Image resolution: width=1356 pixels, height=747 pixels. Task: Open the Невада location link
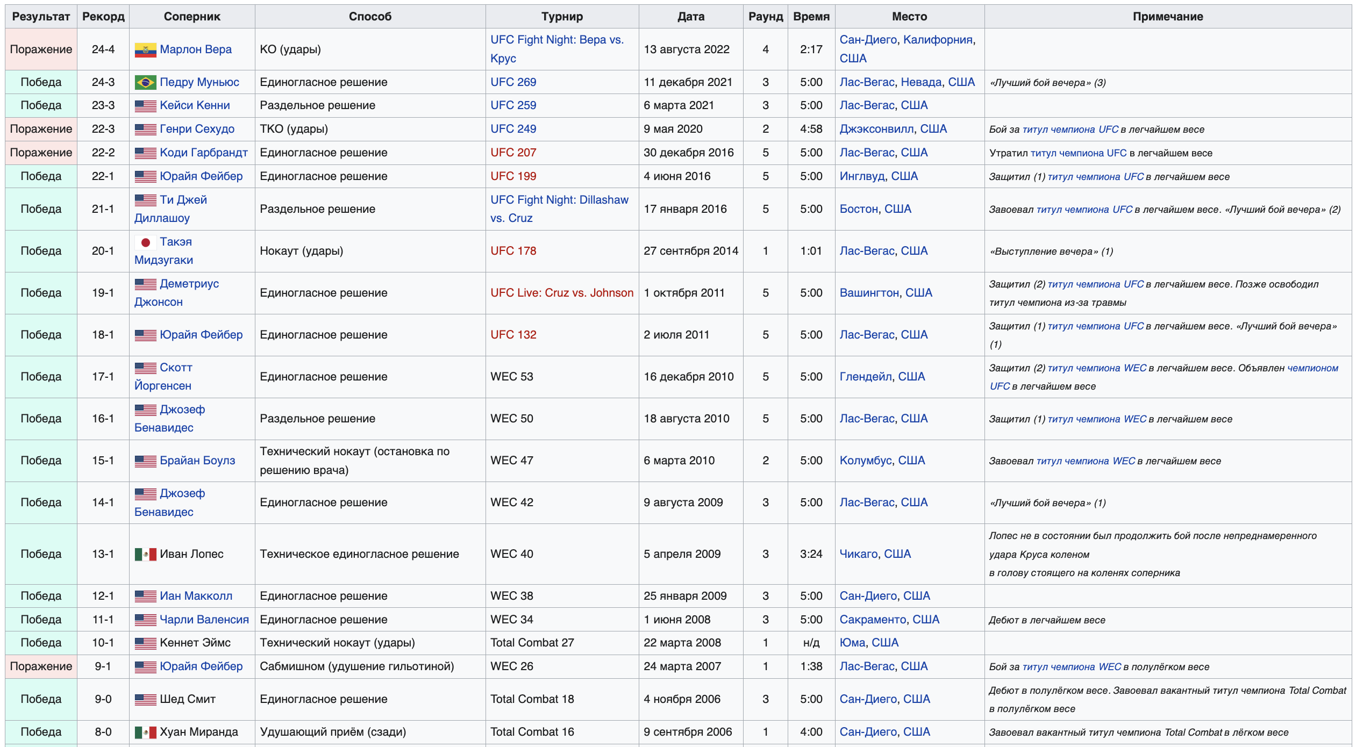[921, 82]
